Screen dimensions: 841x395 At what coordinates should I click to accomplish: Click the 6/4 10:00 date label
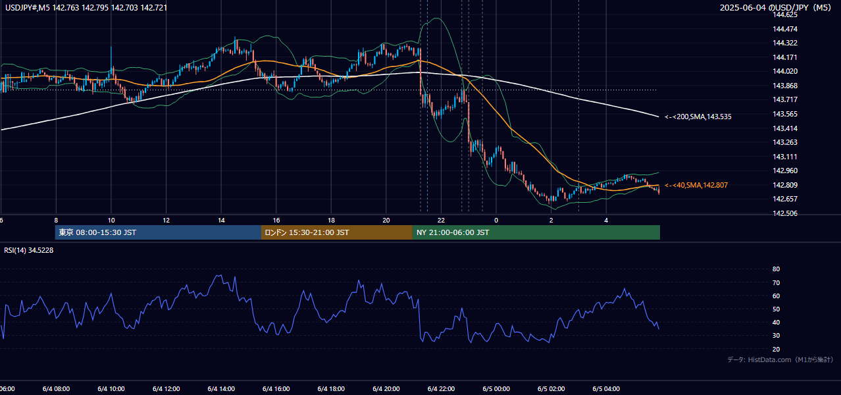click(x=111, y=389)
